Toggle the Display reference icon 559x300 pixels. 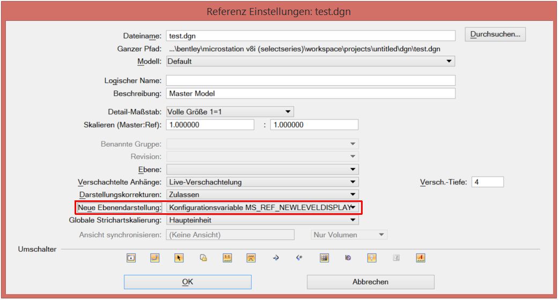point(131,258)
